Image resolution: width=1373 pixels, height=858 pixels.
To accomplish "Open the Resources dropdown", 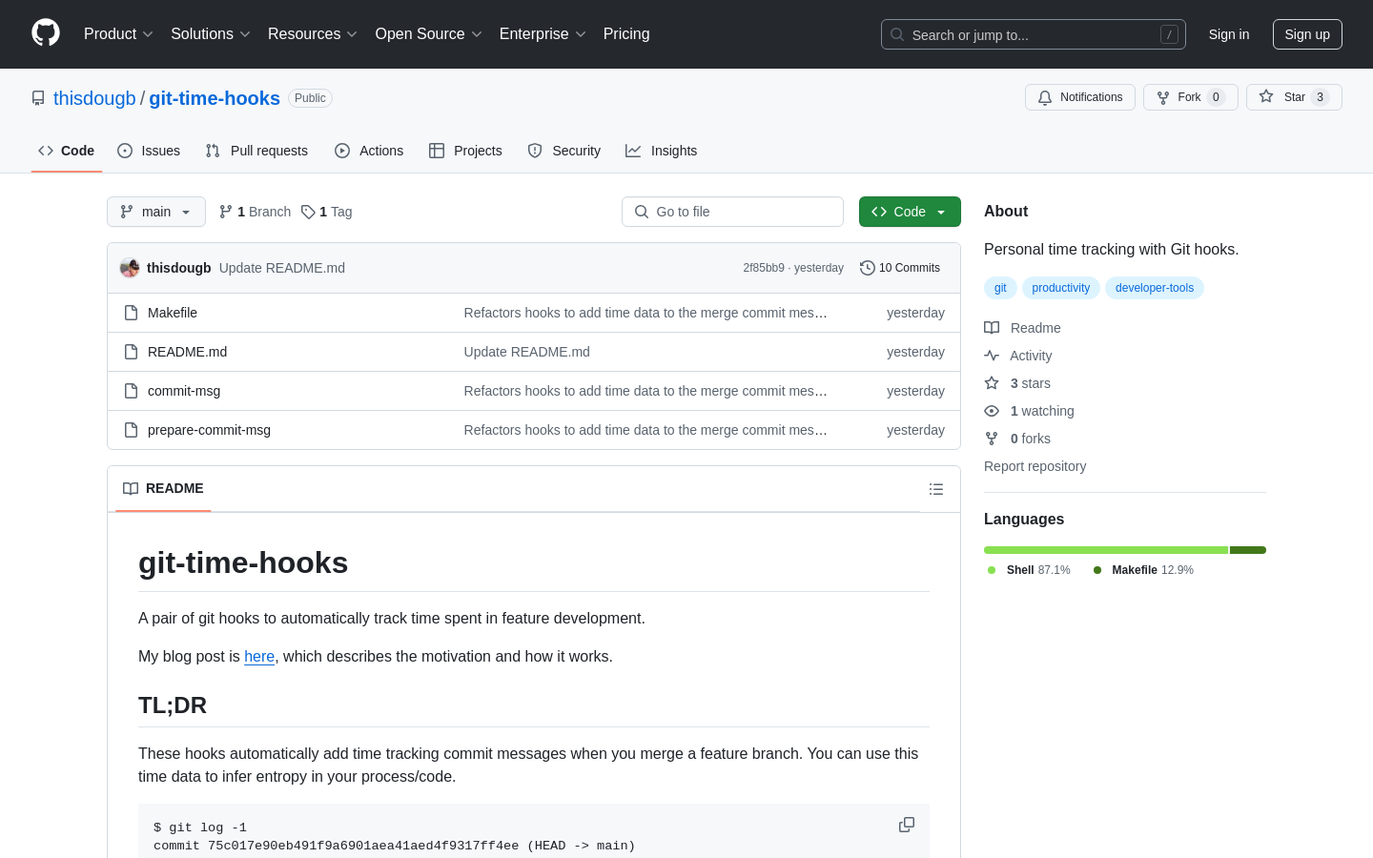I will 313,34.
